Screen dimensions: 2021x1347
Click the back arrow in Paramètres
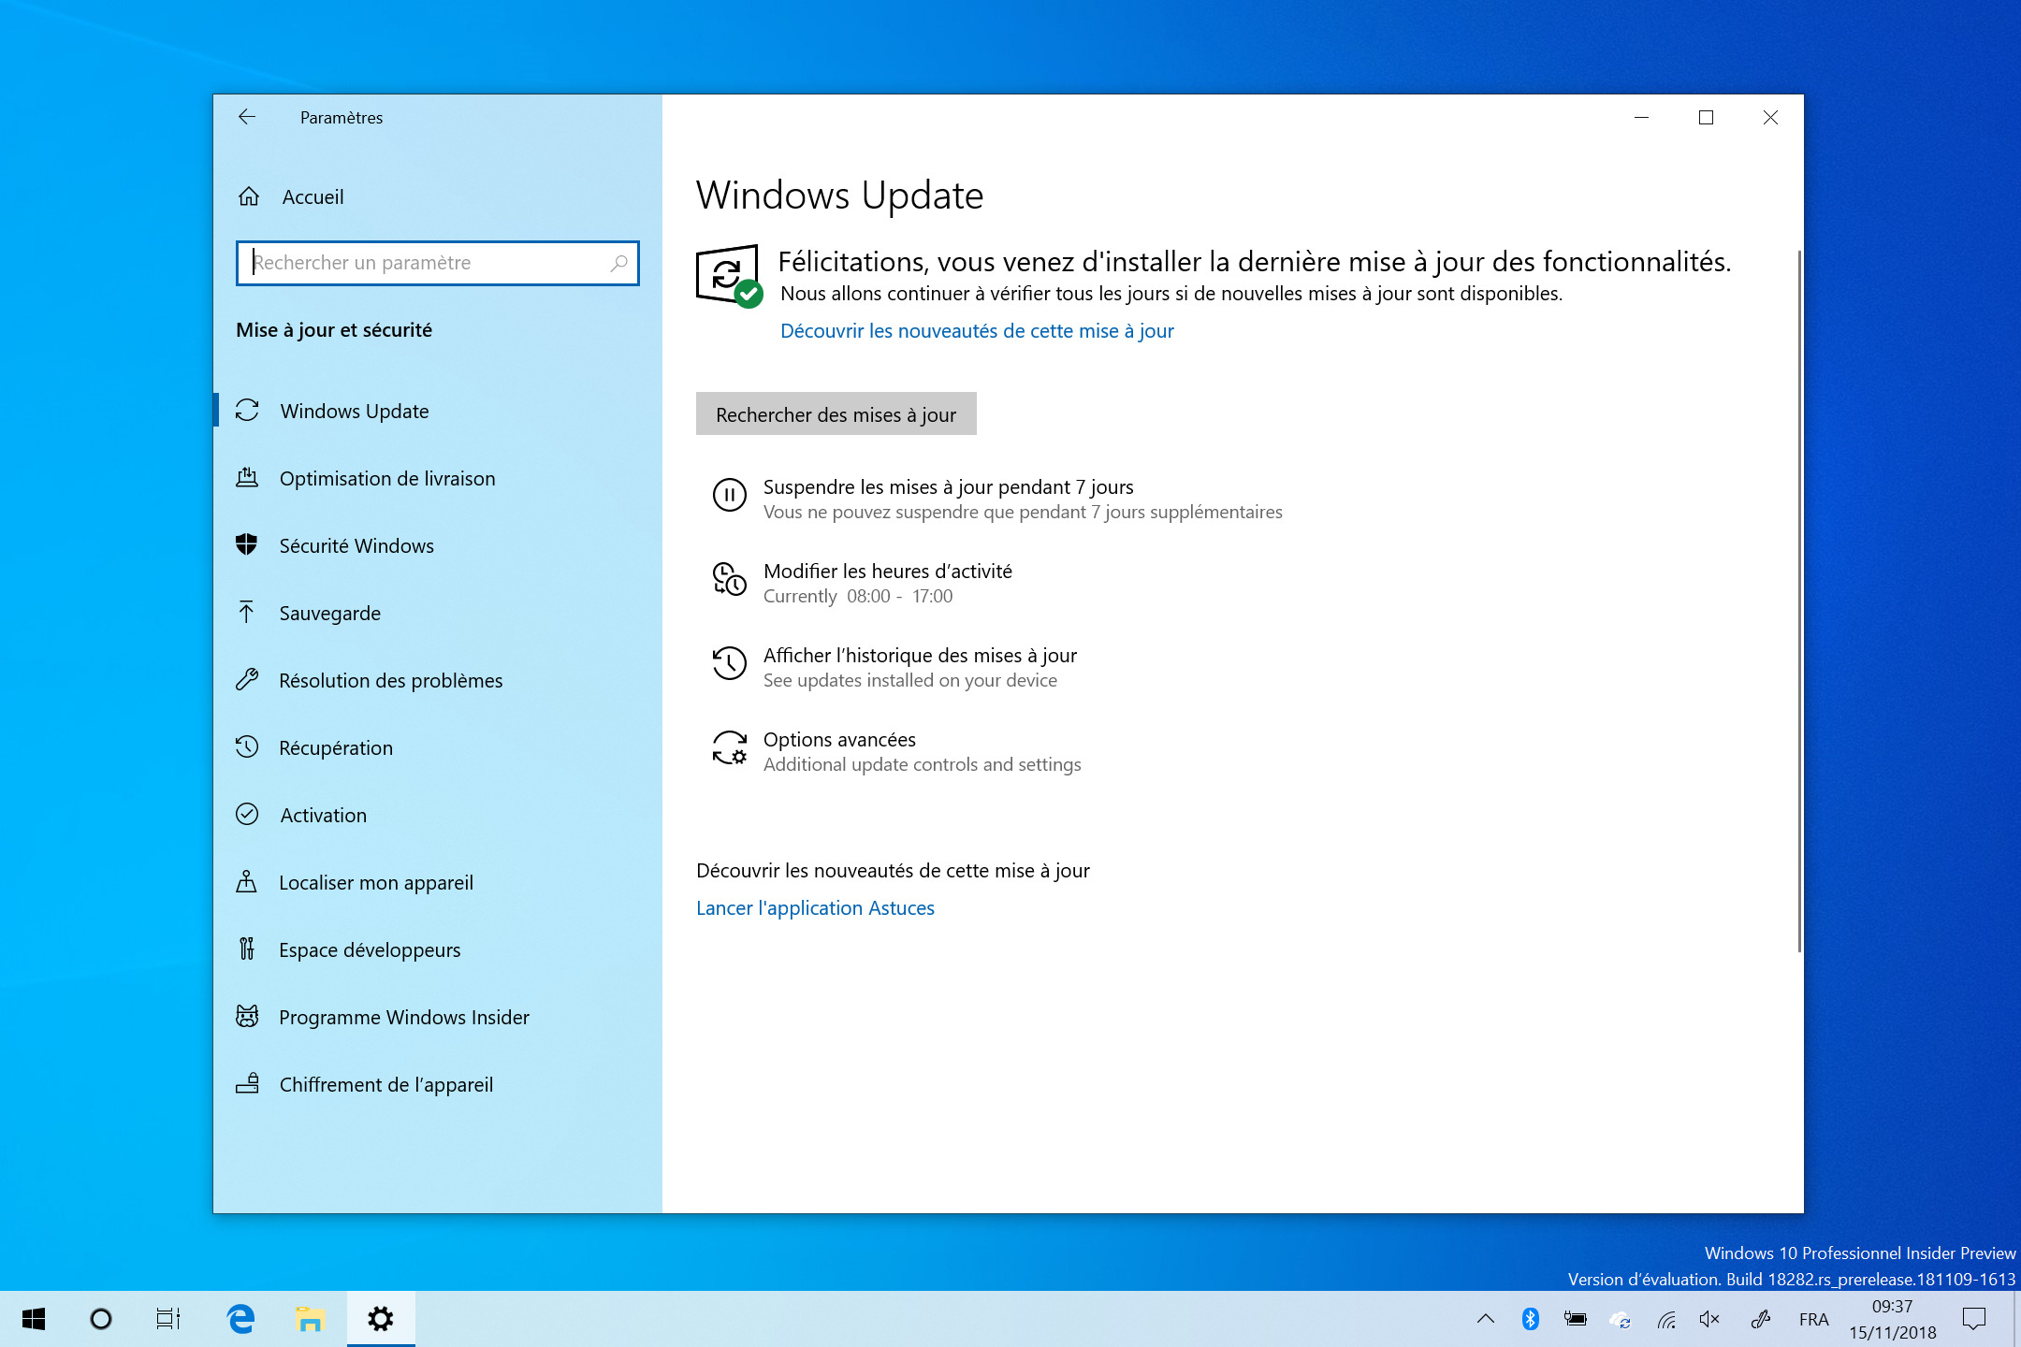[x=247, y=117]
